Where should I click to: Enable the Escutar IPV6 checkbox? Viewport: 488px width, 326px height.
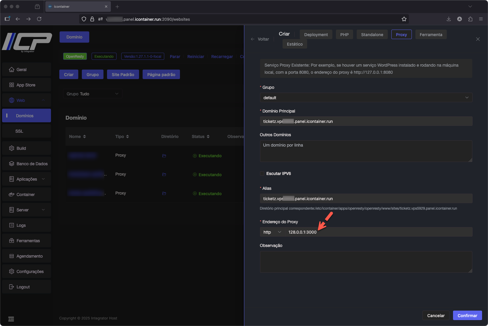click(262, 174)
